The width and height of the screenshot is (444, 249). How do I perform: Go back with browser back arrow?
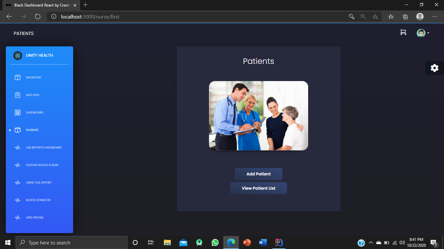[9, 17]
